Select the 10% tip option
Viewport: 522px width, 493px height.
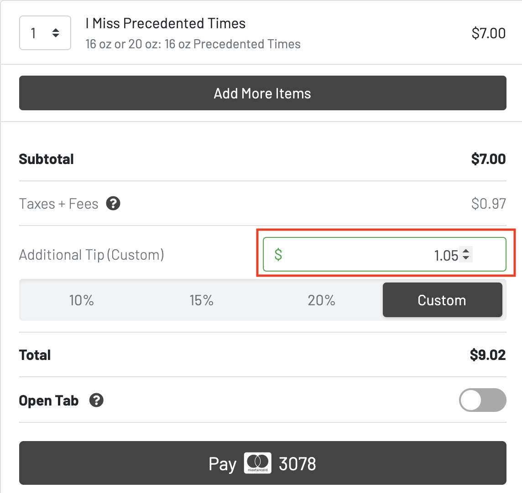click(x=81, y=300)
